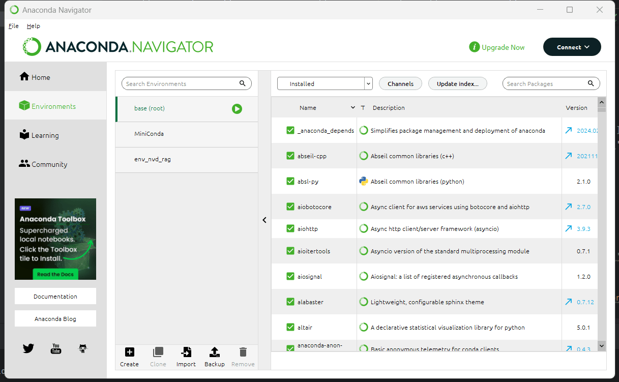Open the Learning section

click(x=55, y=135)
